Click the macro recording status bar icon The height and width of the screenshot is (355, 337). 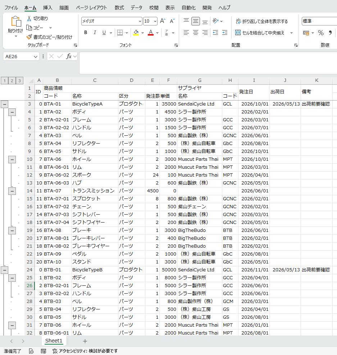click(43, 351)
